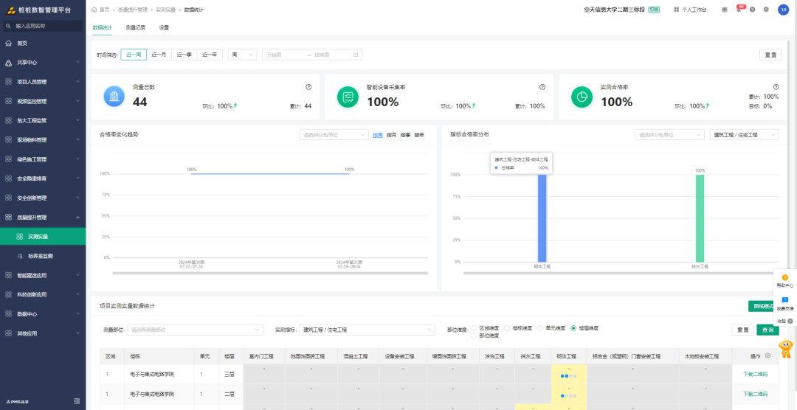Image resolution: width=797 pixels, height=410 pixels.
Task: Expand the 数据中心 sidebar menu
Action: coord(43,314)
